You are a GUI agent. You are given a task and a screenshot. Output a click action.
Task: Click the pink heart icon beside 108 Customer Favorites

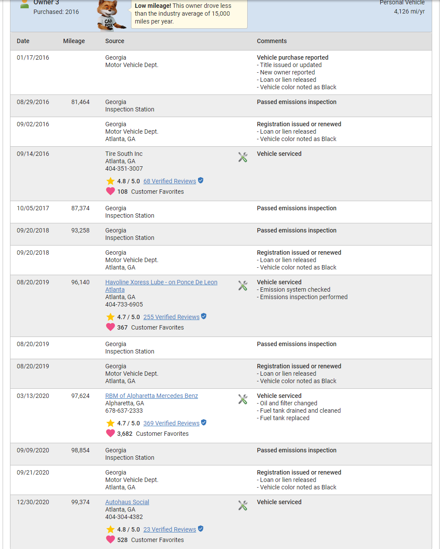pos(111,191)
